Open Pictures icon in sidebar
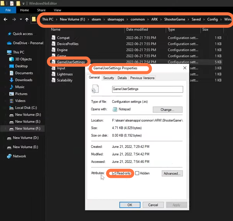Viewport: 233px width, 221px height. pyautogui.click(x=12, y=94)
